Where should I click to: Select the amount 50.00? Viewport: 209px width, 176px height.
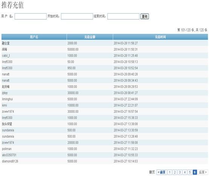pos(71,62)
